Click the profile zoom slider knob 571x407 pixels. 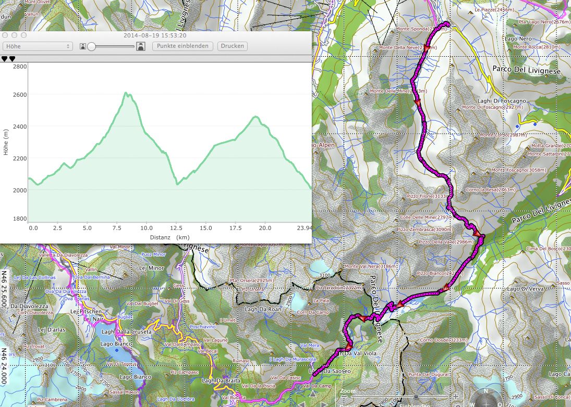tap(92, 46)
